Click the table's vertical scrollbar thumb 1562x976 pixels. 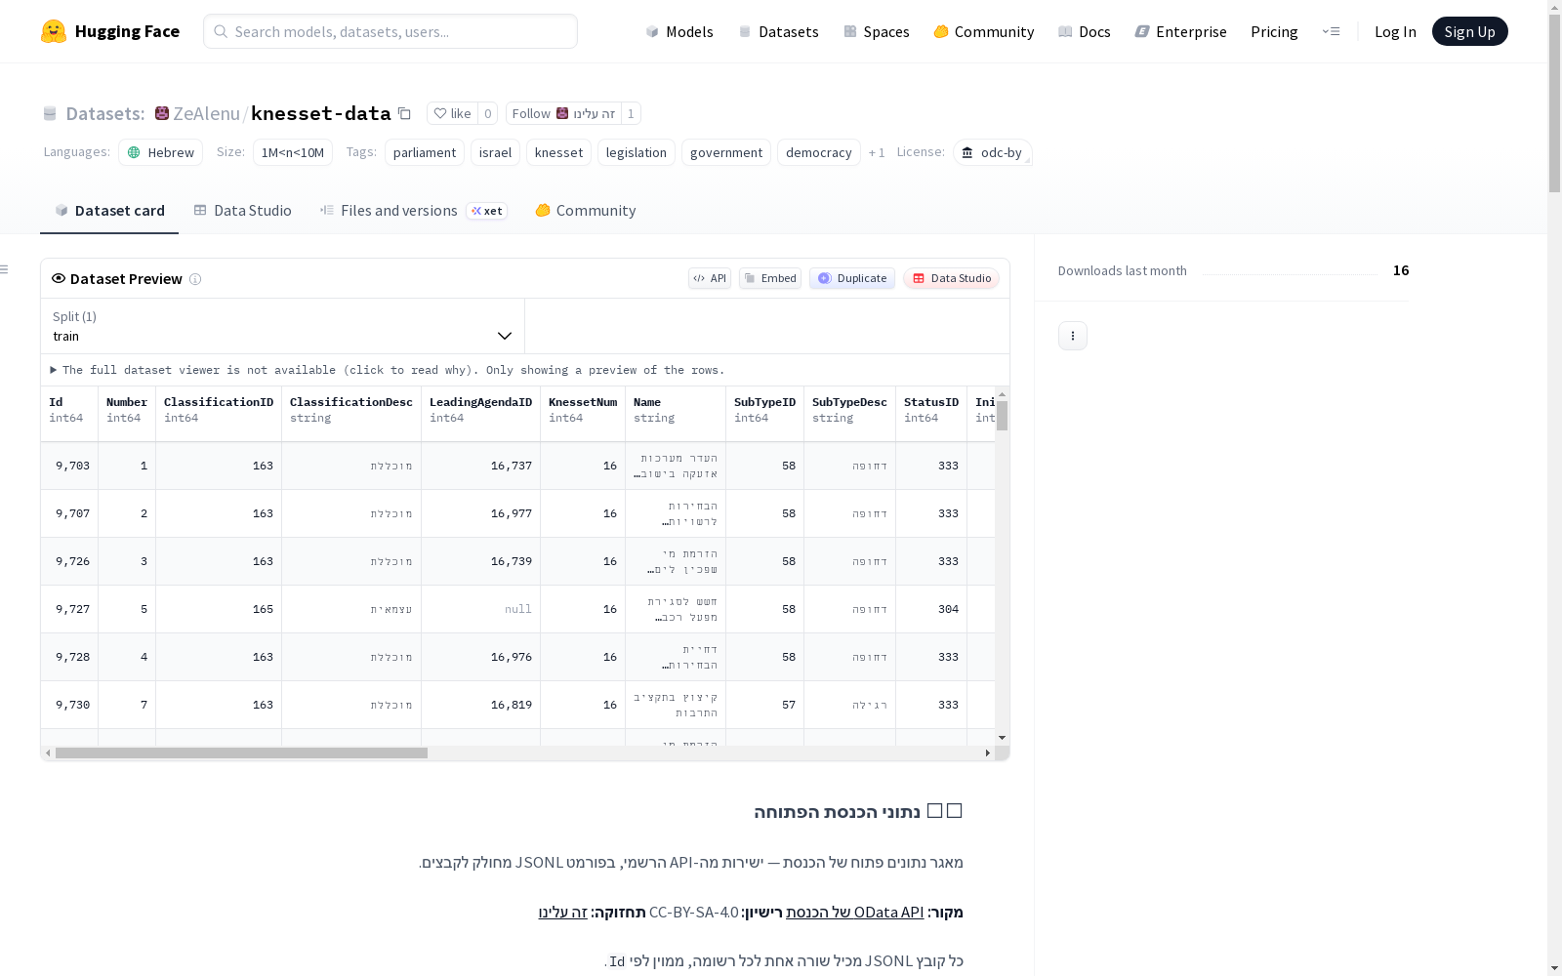[x=1002, y=415]
